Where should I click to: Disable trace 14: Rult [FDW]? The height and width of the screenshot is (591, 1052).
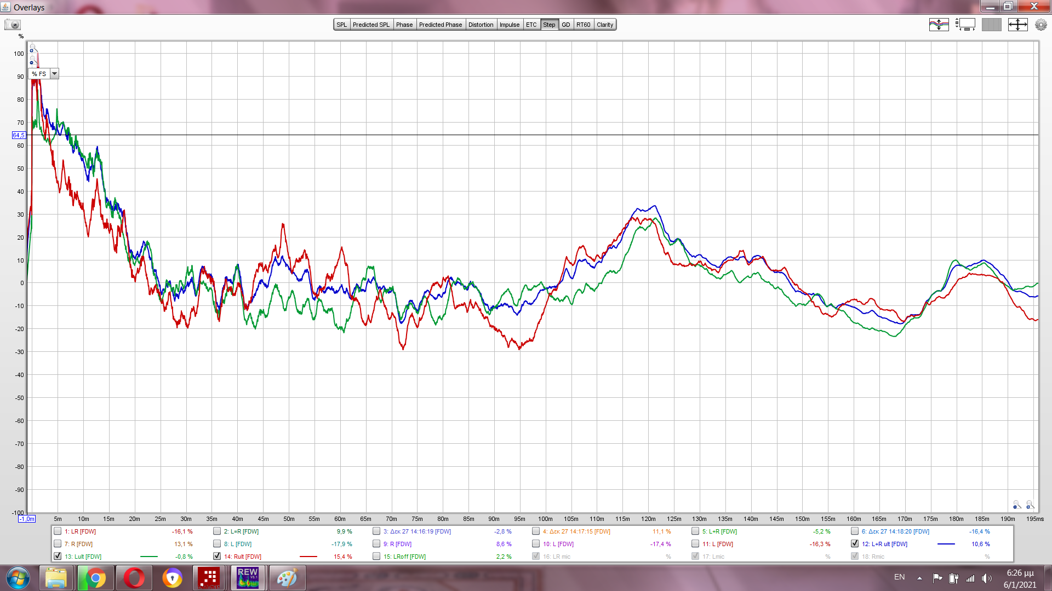pos(217,556)
